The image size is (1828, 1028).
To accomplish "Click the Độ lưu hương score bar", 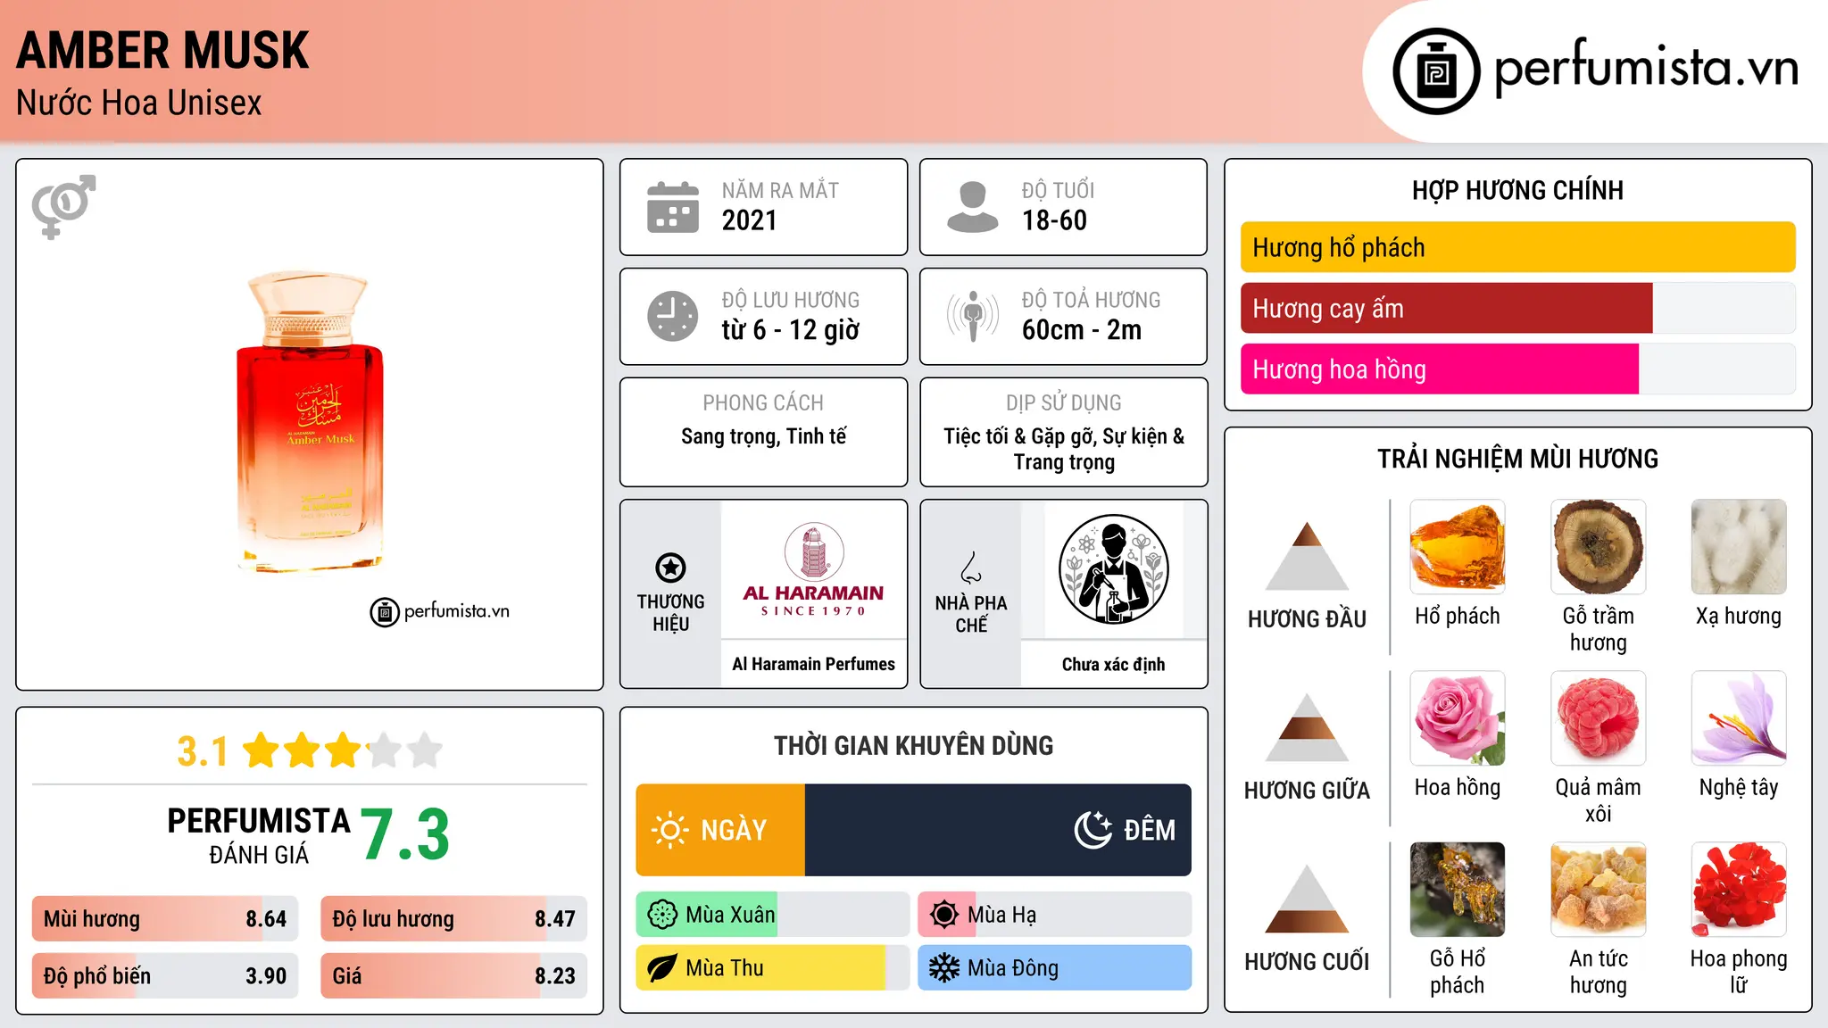I will tap(453, 919).
